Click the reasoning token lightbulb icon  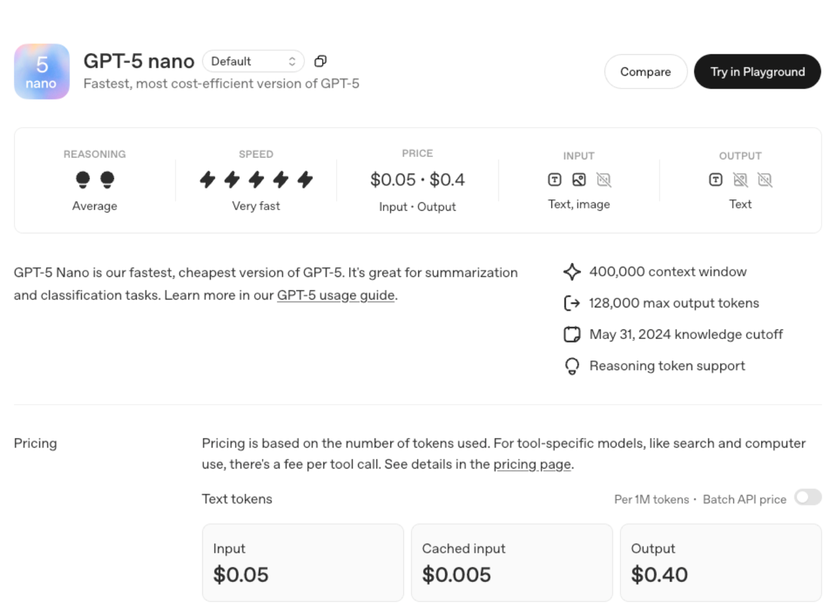[x=572, y=366]
